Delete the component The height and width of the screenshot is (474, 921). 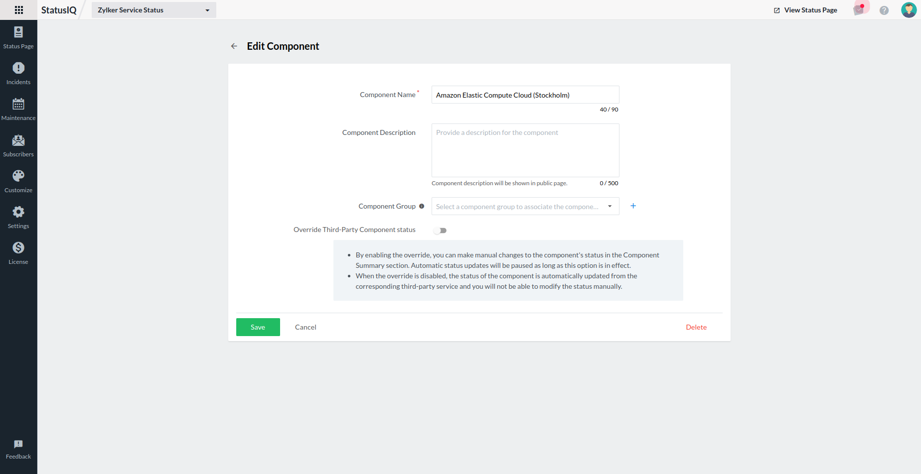(696, 327)
